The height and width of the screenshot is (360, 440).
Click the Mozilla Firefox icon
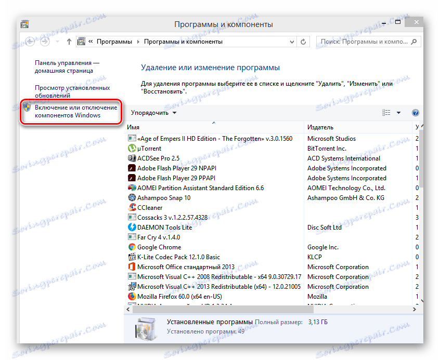point(132,296)
